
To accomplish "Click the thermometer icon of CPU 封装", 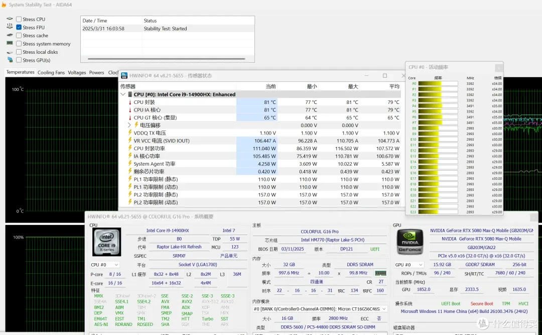I will pyautogui.click(x=130, y=102).
